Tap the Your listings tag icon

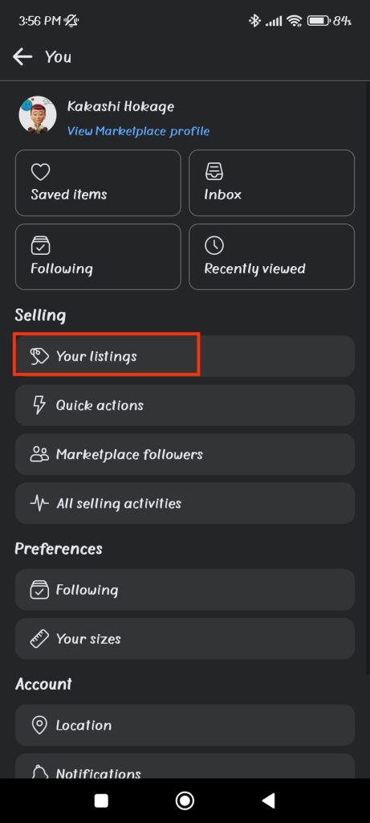(39, 356)
